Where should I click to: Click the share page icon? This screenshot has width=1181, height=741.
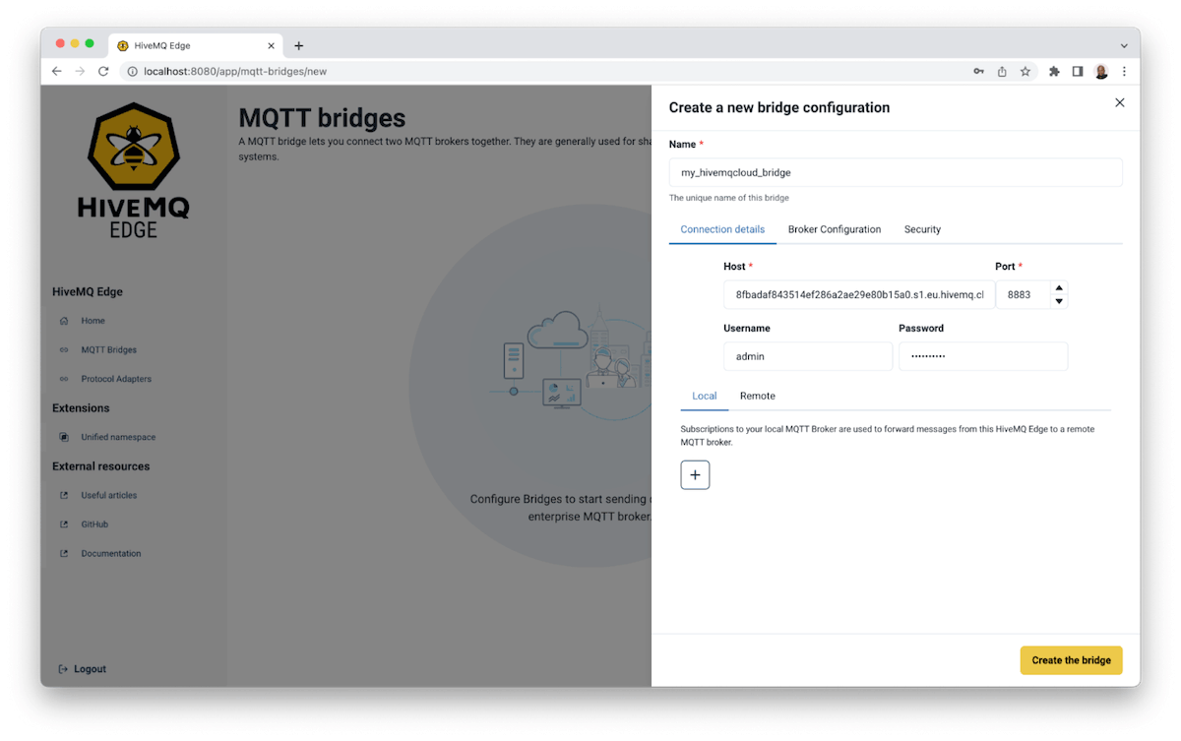1002,71
